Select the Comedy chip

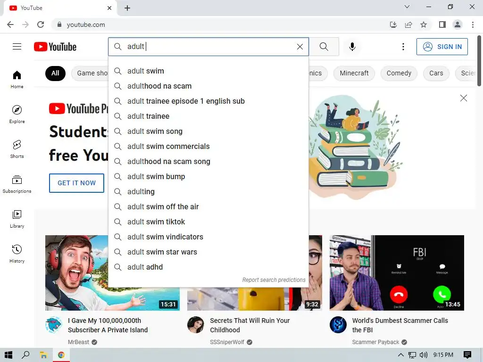coord(399,73)
